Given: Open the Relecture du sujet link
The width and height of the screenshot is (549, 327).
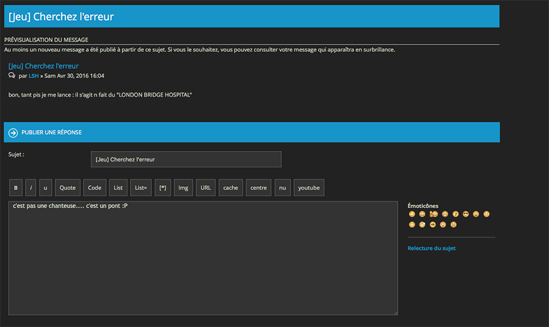Looking at the screenshot, I should [x=431, y=248].
